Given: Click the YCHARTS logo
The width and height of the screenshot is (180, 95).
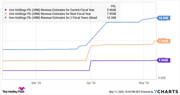Looking at the screenshot, I should click(x=166, y=92).
